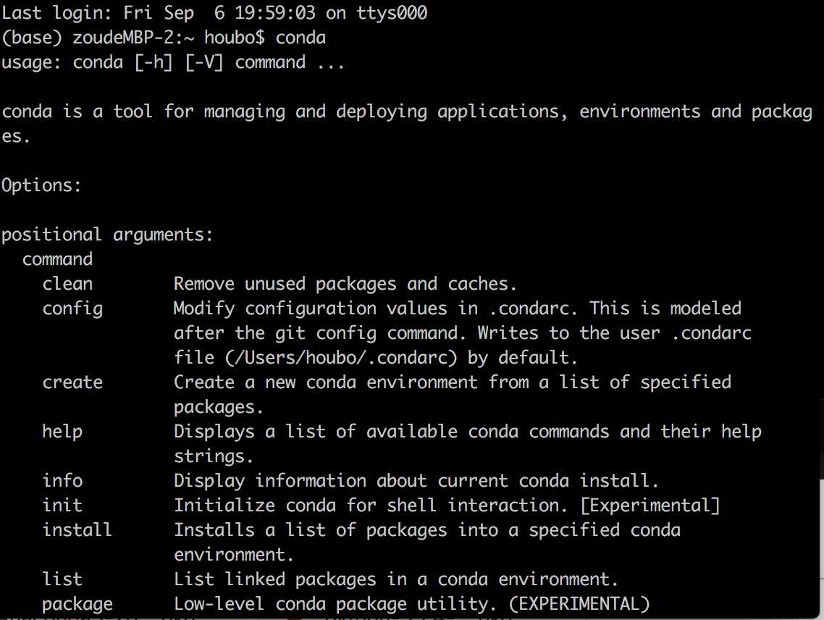
Task: Click the 'clean' command name
Action: coord(67,283)
